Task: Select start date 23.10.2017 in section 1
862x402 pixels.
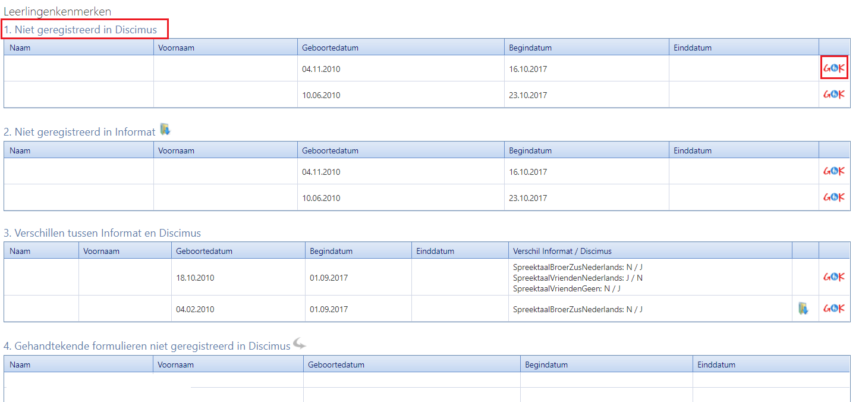Action: [528, 95]
